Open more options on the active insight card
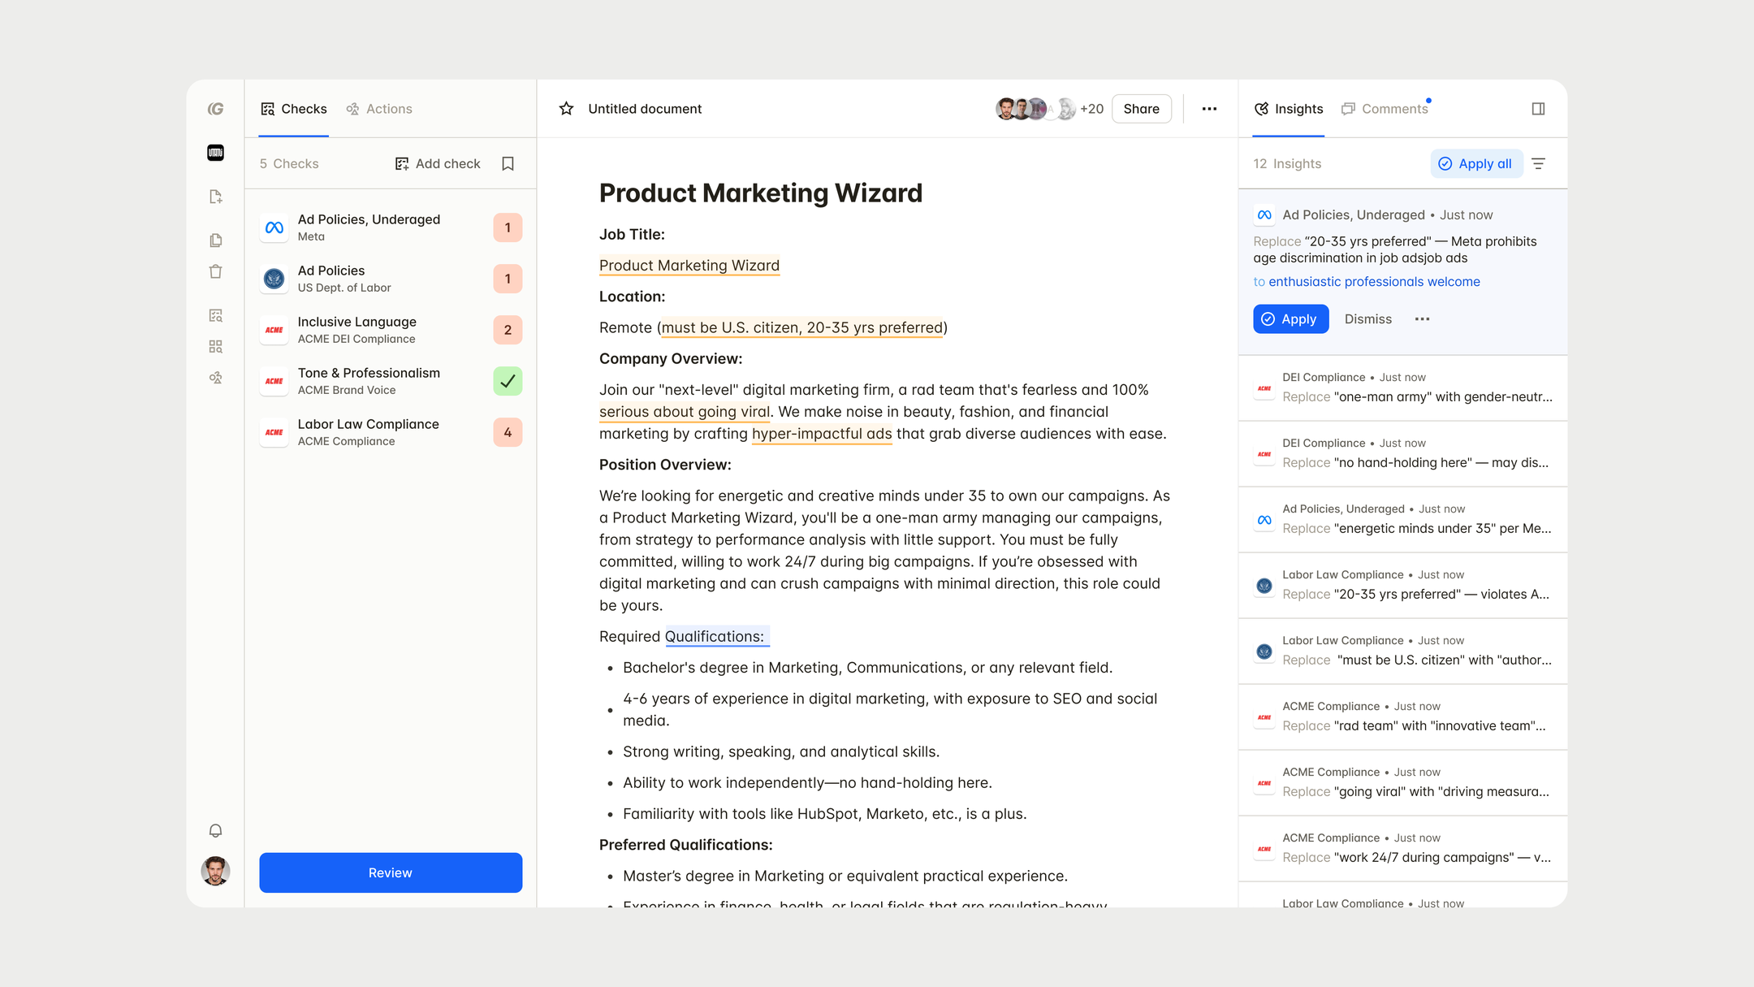This screenshot has height=987, width=1754. tap(1422, 319)
